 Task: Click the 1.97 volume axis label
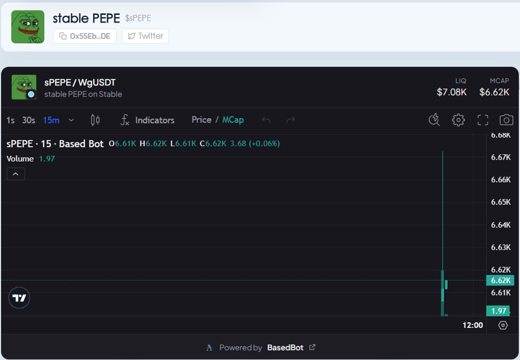498,311
